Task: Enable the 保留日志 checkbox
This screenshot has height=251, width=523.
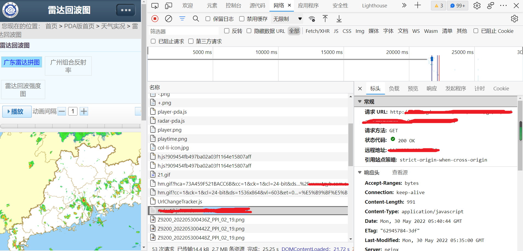Action: [x=208, y=19]
